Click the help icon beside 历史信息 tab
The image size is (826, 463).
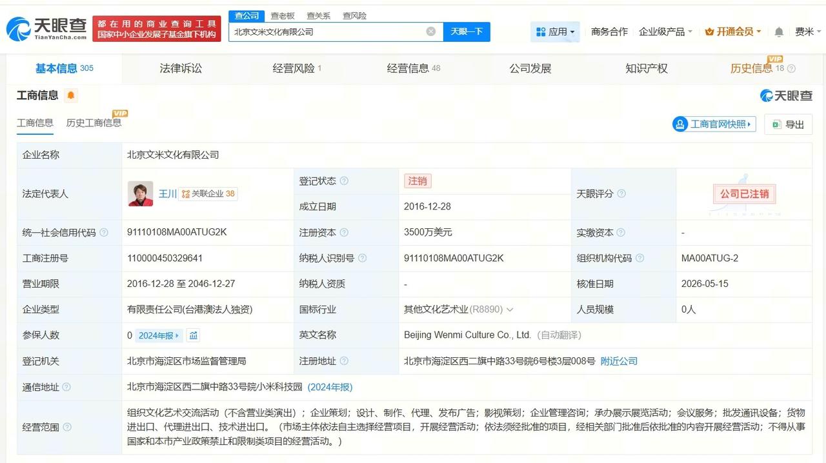point(792,68)
